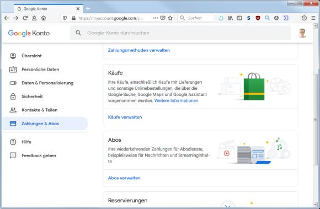Toggle the sidebar view icon
Viewport: 320px width, 209px height.
tap(239, 18)
